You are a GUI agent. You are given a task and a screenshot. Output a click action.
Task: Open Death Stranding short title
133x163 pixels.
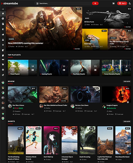click(x=85, y=157)
